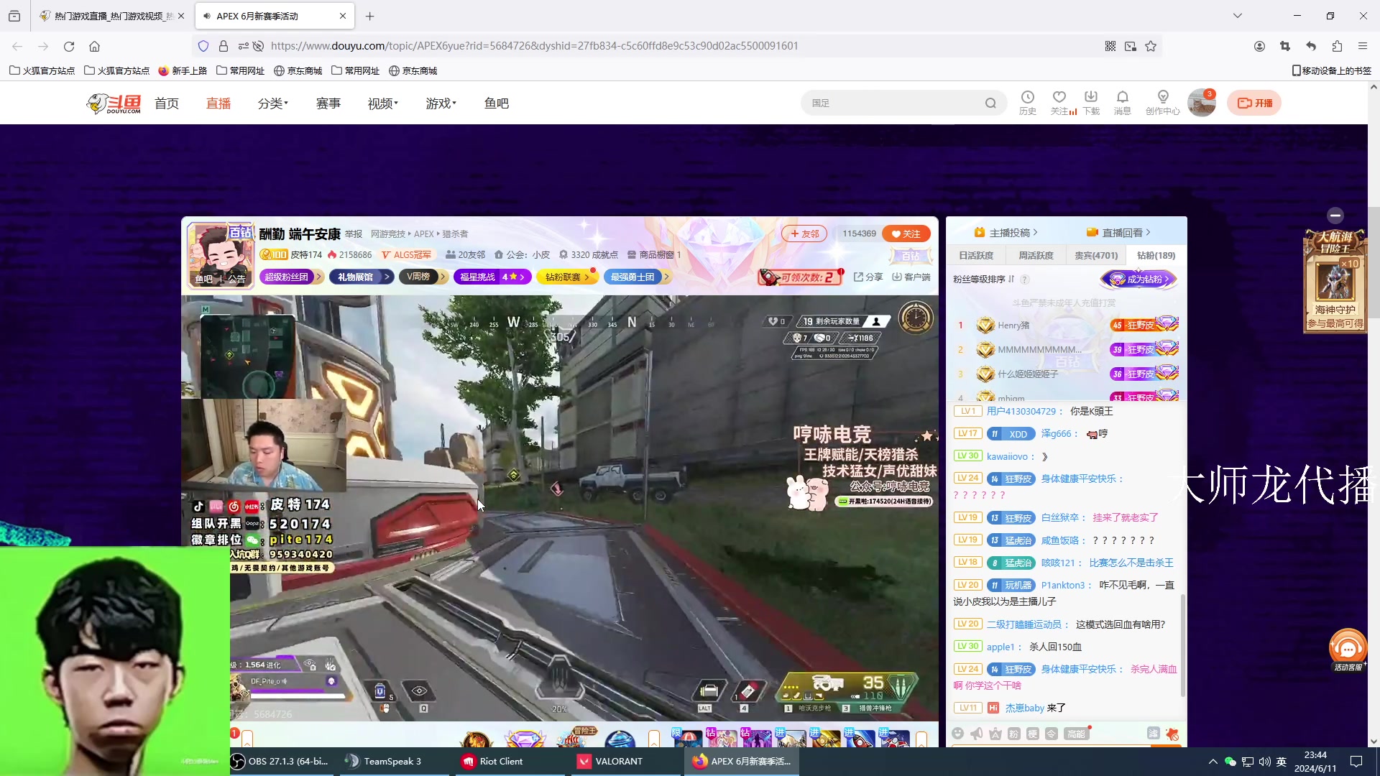The width and height of the screenshot is (1380, 776).
Task: Click the streamer avatar thumbnail
Action: point(220,255)
